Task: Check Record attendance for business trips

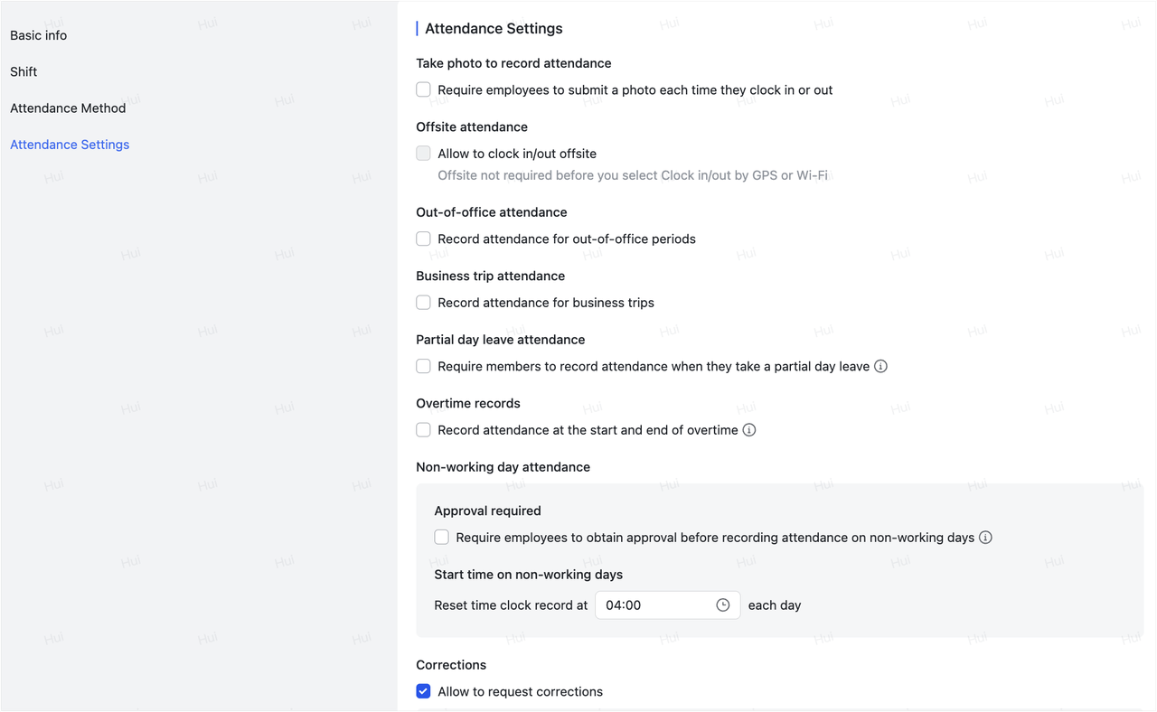Action: 423,302
